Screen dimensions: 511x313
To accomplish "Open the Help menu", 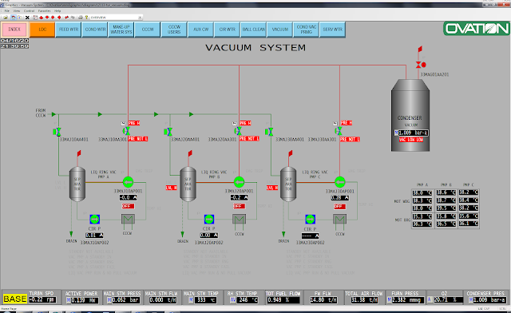I will point(57,10).
